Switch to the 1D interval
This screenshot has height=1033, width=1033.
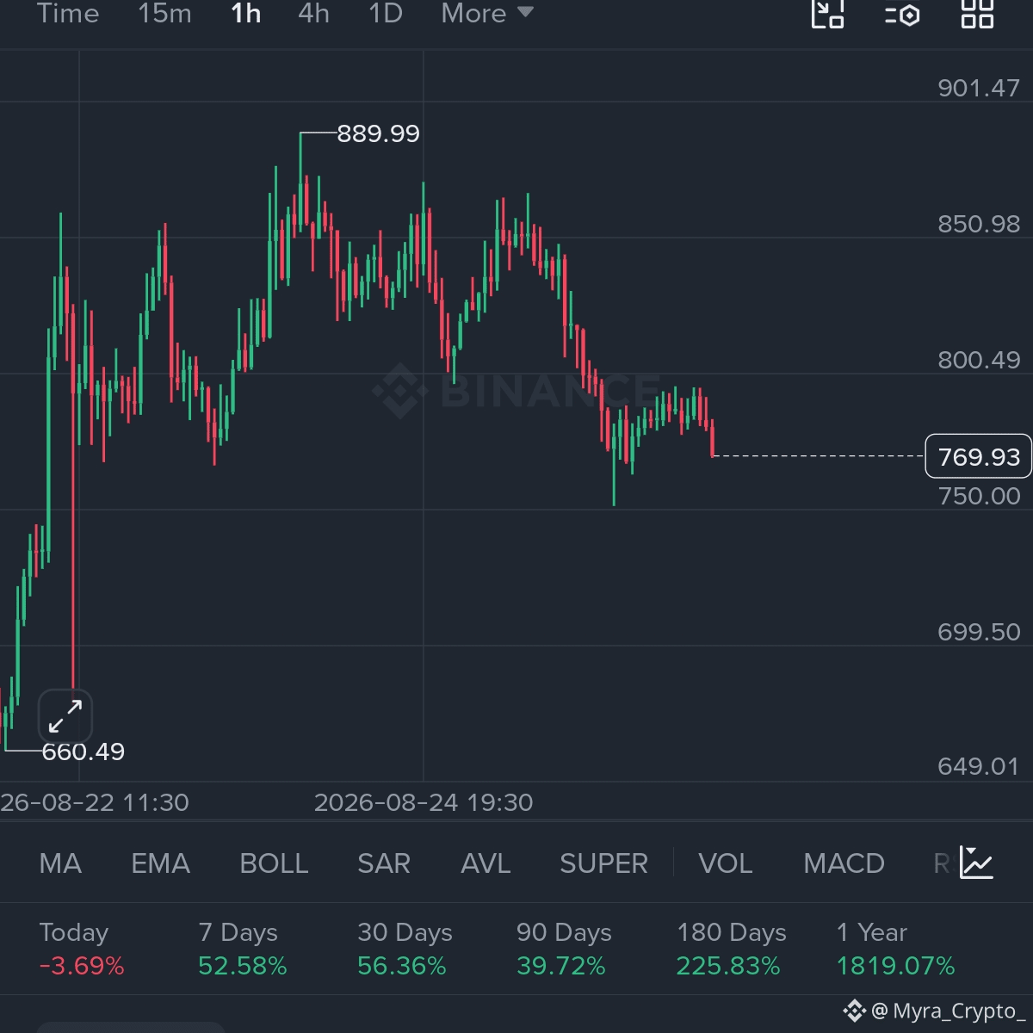point(385,14)
